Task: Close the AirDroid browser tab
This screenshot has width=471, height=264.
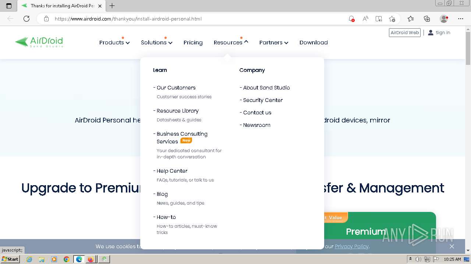Action: coord(100,6)
